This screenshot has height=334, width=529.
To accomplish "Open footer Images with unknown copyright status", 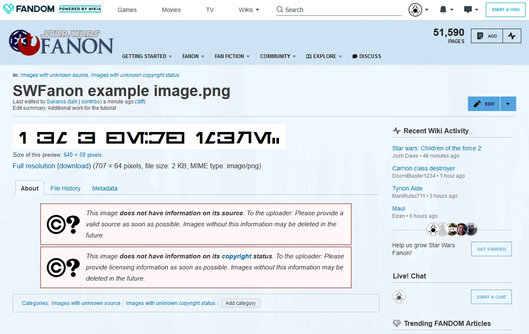I will [170, 303].
